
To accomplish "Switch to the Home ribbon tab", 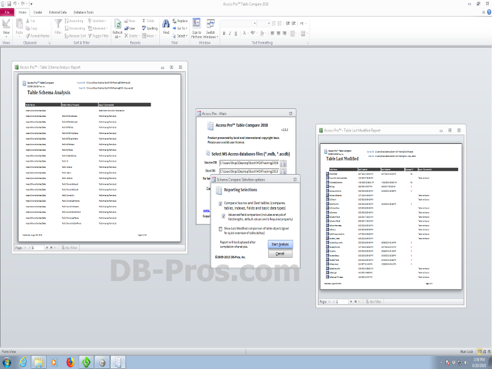I will click(x=22, y=12).
